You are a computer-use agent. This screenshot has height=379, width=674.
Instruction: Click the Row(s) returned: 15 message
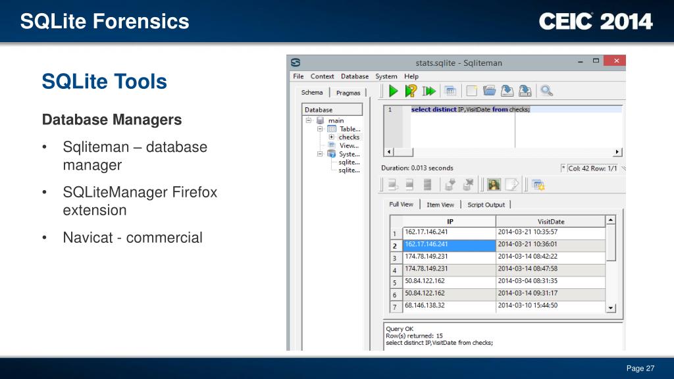[414, 336]
